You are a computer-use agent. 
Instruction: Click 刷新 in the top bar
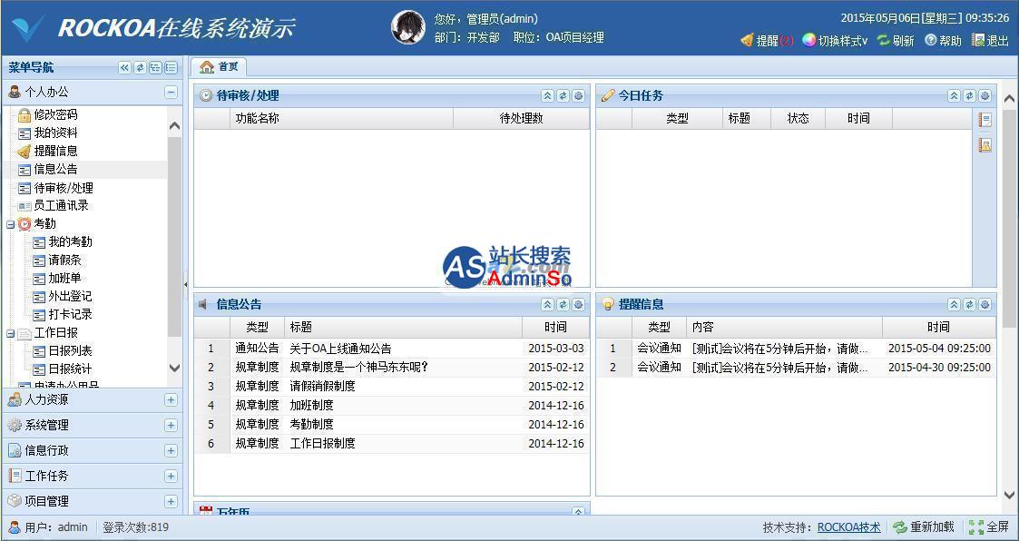896,40
